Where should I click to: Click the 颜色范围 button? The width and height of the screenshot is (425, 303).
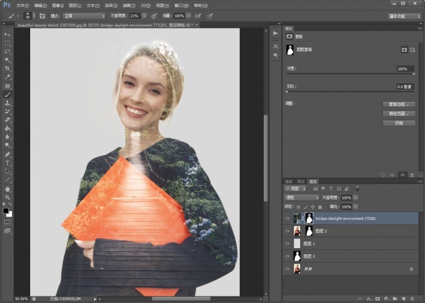tap(399, 113)
